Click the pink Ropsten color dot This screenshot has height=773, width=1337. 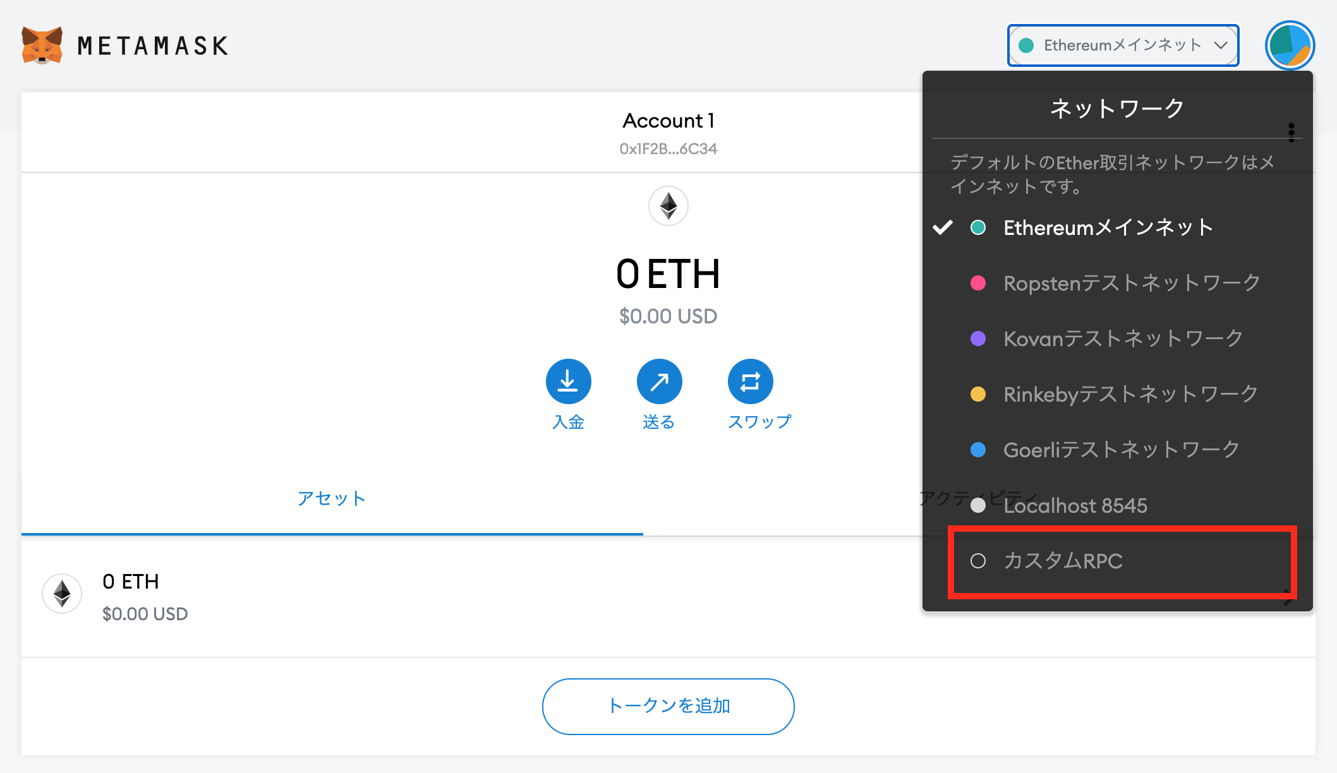[978, 283]
